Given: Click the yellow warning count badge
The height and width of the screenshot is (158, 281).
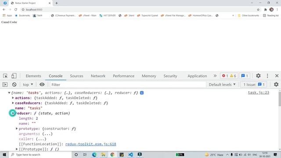Looking at the screenshot, I should point(233,76).
